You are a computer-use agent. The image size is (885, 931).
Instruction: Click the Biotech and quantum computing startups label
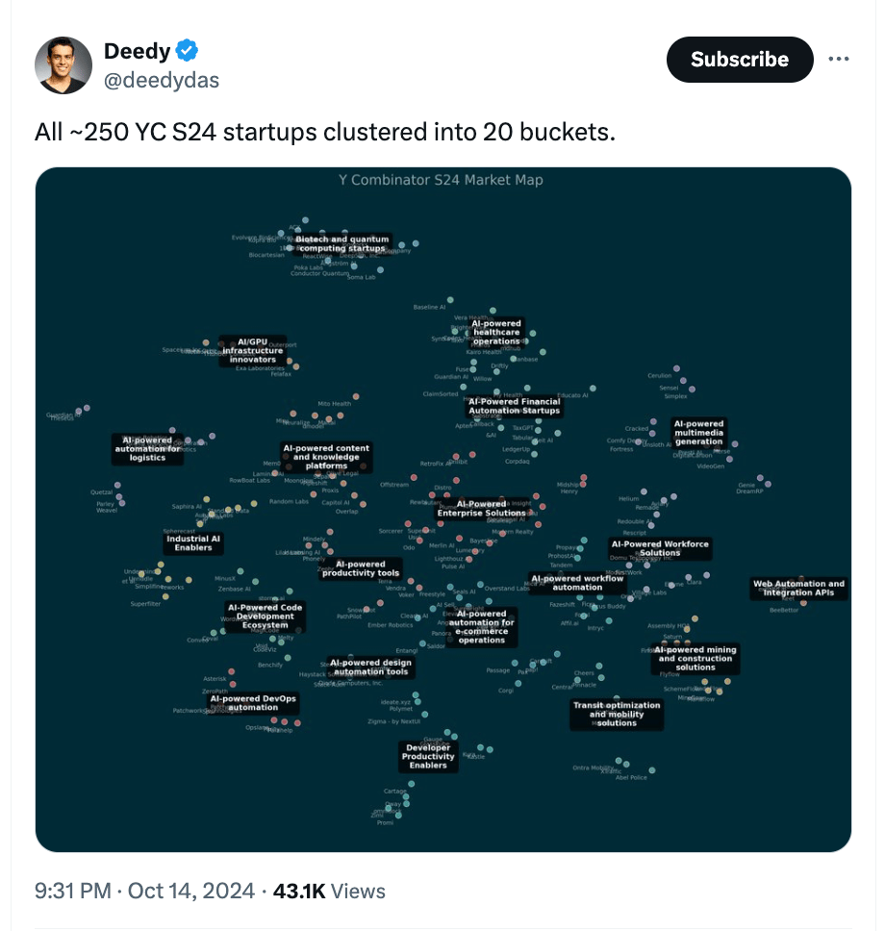coord(342,243)
